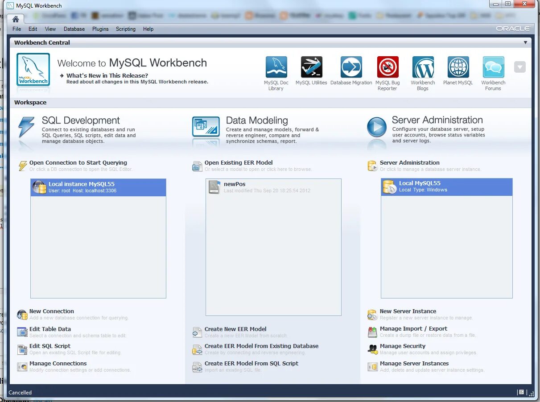Click the Data Modeling diagram icon

(x=206, y=127)
